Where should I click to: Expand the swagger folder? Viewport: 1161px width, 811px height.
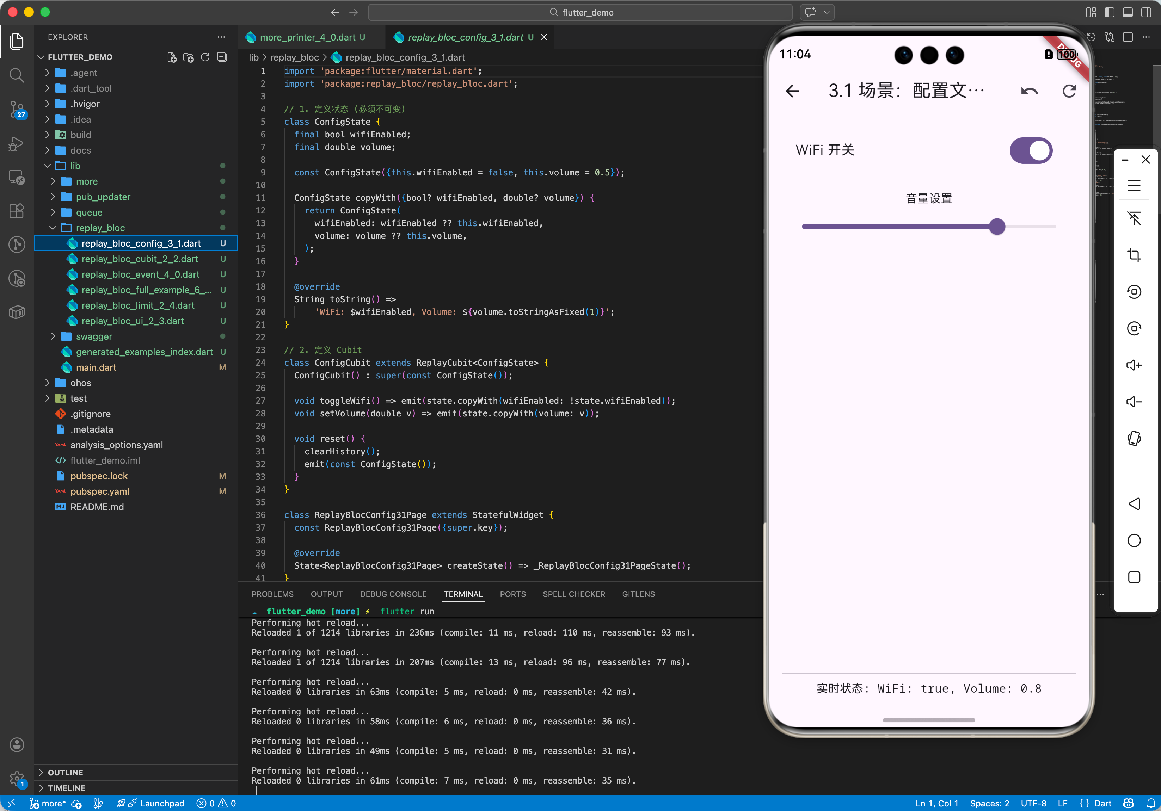[94, 336]
